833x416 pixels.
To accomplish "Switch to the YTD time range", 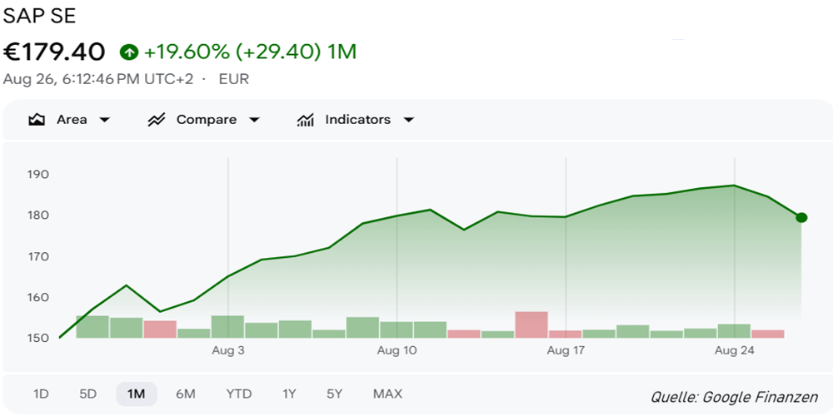I will point(238,394).
